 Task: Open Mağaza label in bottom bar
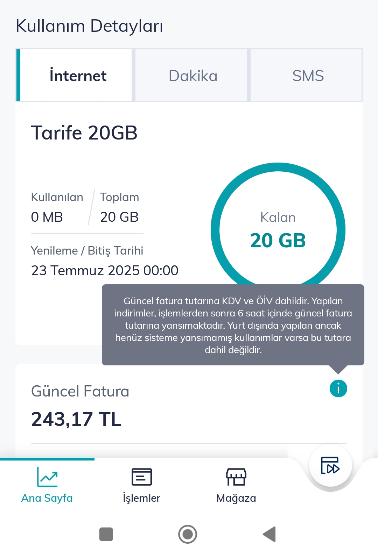(236, 498)
